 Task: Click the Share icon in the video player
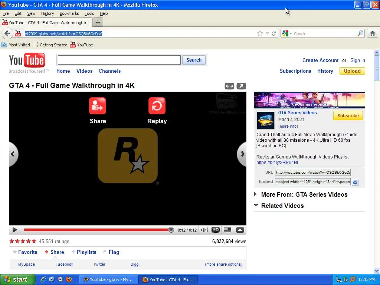tap(98, 106)
